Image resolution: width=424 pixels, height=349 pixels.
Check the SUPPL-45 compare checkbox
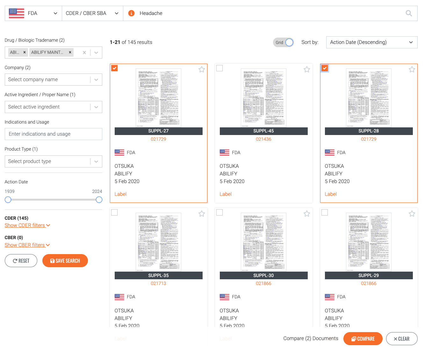click(219, 68)
